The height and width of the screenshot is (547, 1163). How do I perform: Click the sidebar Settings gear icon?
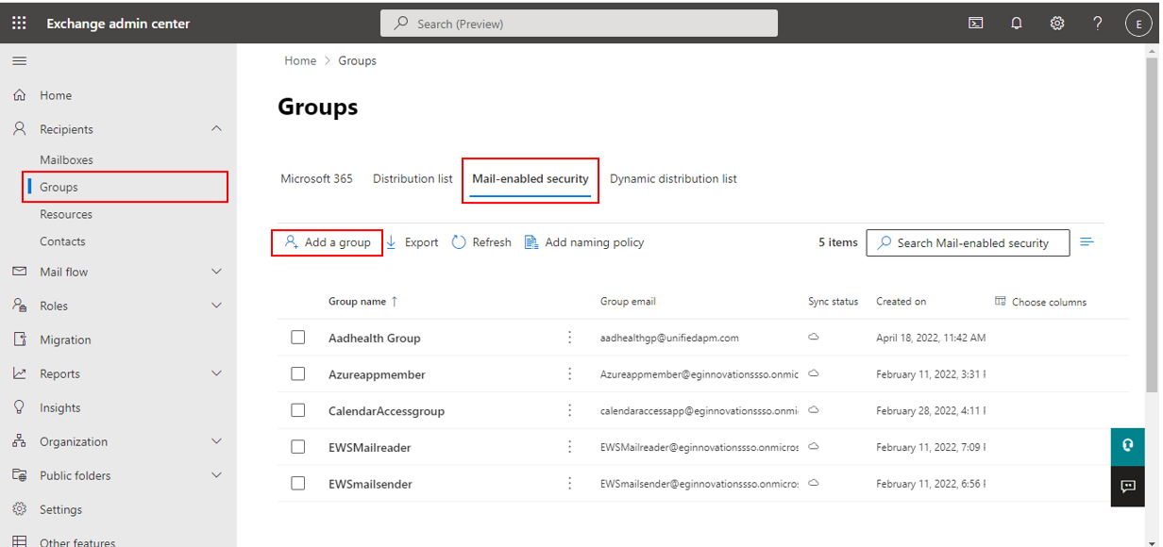pyautogui.click(x=19, y=509)
